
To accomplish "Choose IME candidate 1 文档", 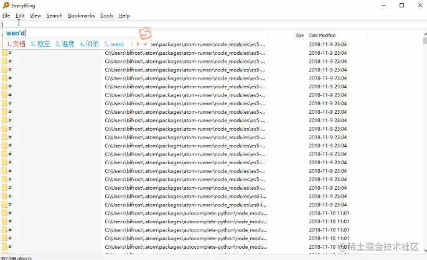I will point(16,44).
